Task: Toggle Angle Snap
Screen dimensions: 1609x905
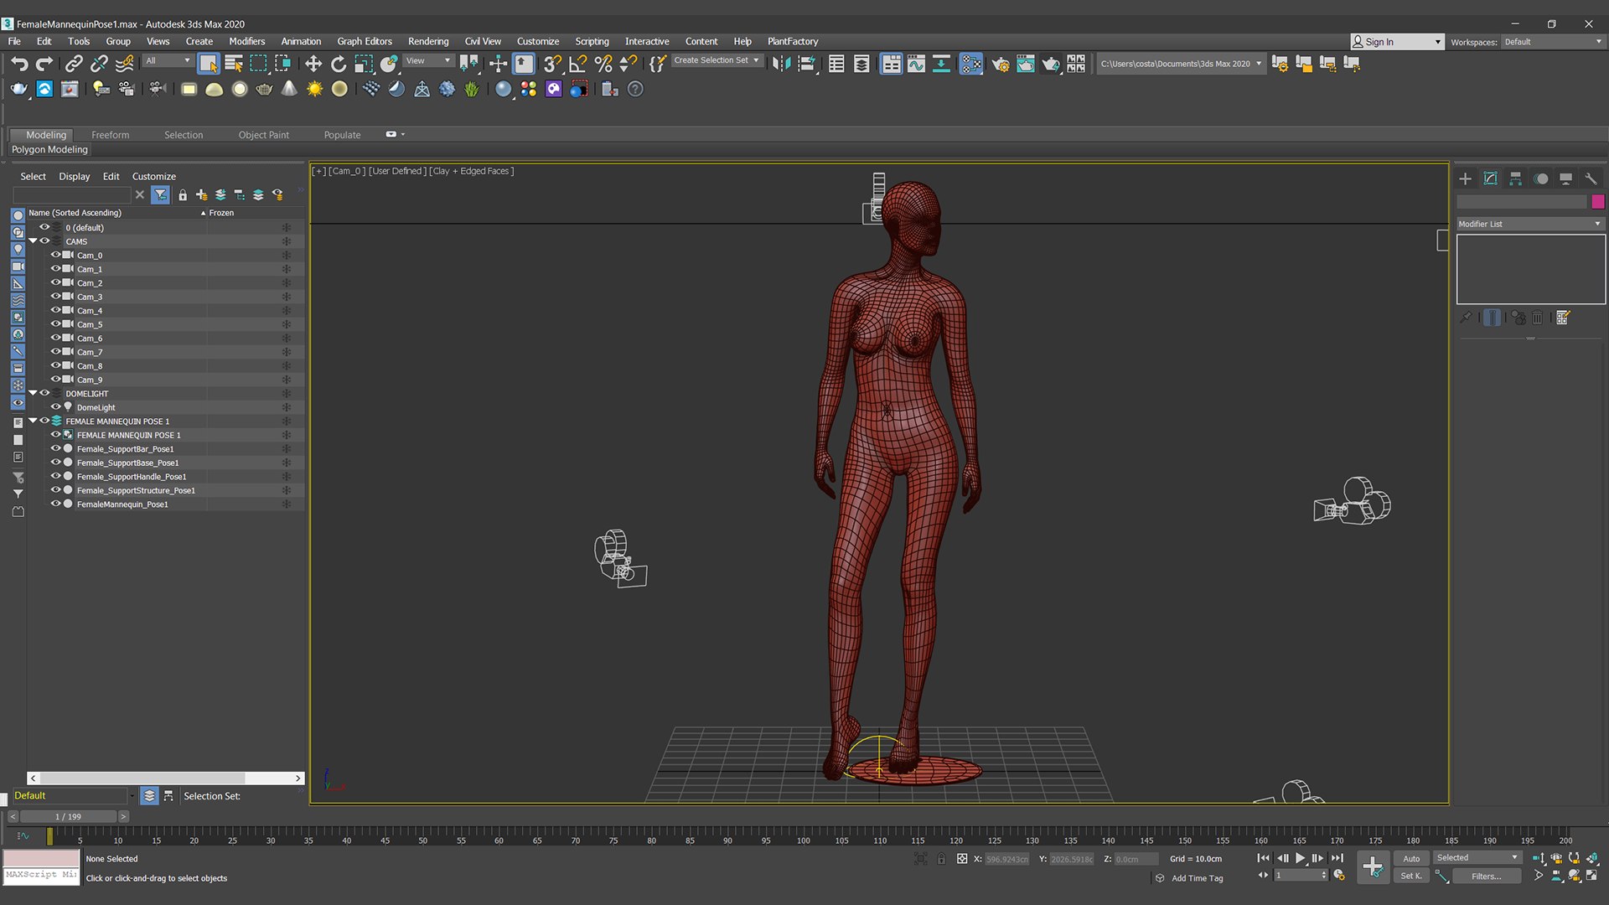Action: 577,64
